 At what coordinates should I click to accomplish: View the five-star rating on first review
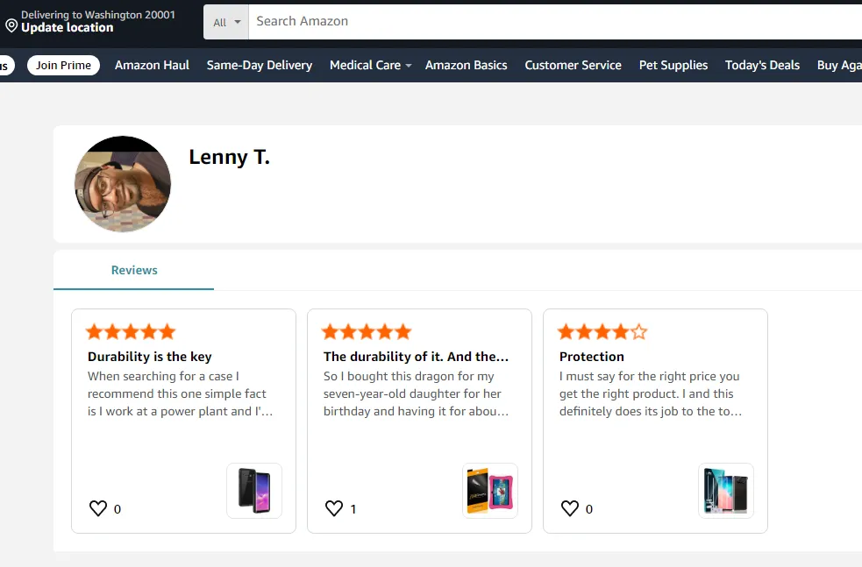tap(131, 332)
